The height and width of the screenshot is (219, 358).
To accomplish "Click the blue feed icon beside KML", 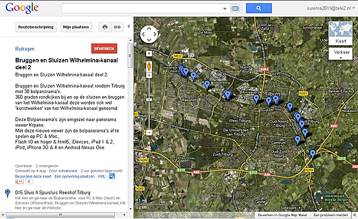I will point(112,176).
